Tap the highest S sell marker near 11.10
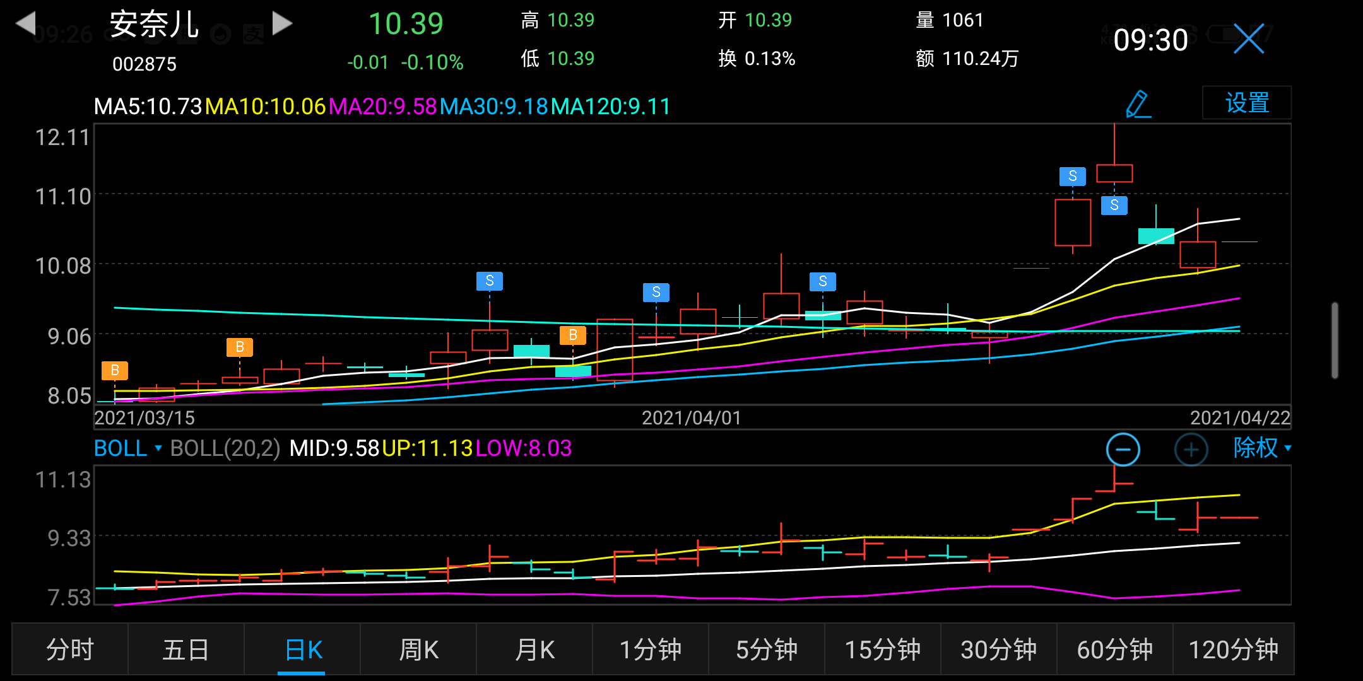 [1073, 176]
